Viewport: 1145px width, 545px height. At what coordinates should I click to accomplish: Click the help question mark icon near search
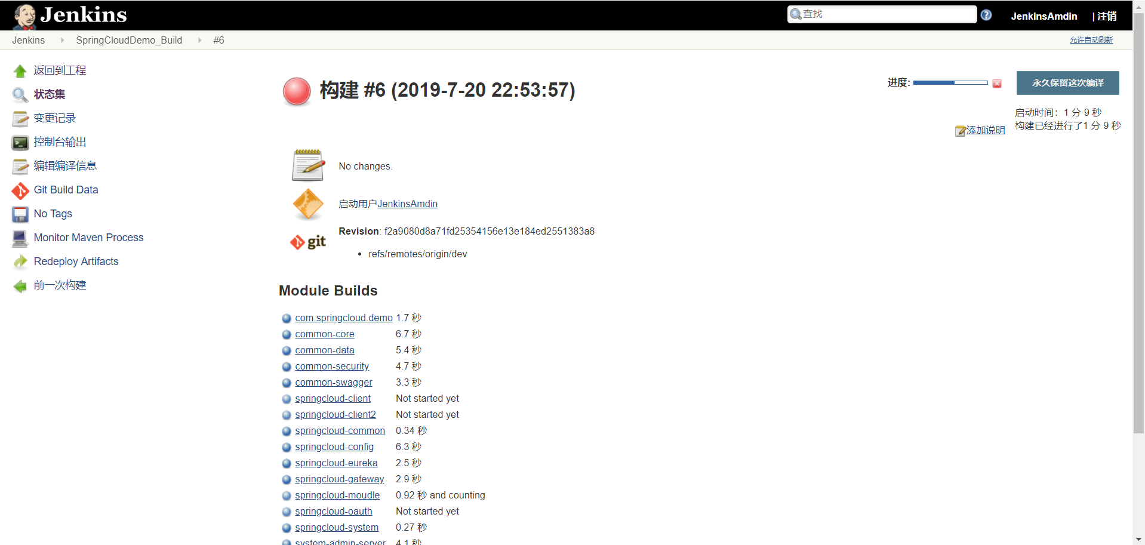[986, 15]
